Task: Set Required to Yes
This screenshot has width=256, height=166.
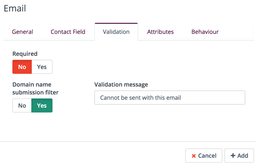Action: (x=42, y=67)
